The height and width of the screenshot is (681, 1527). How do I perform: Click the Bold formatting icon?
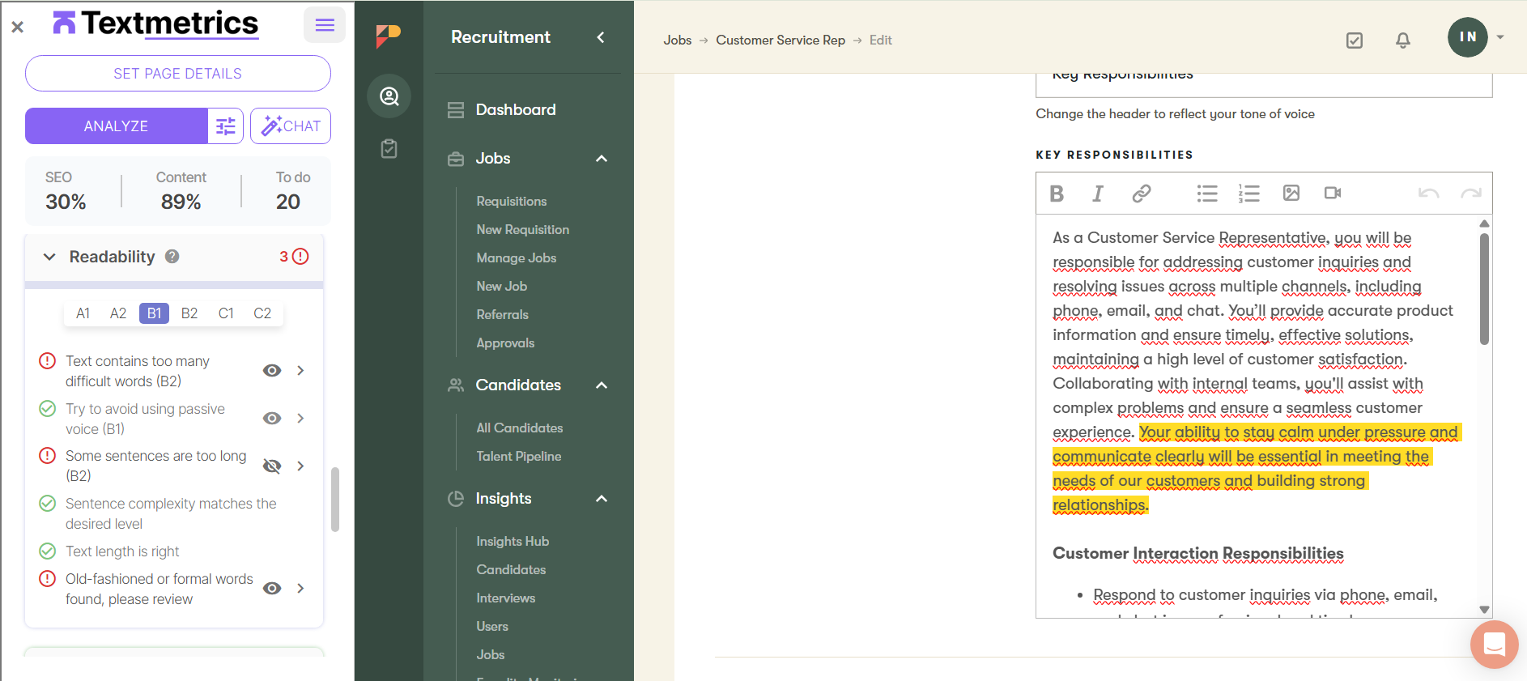tap(1057, 194)
